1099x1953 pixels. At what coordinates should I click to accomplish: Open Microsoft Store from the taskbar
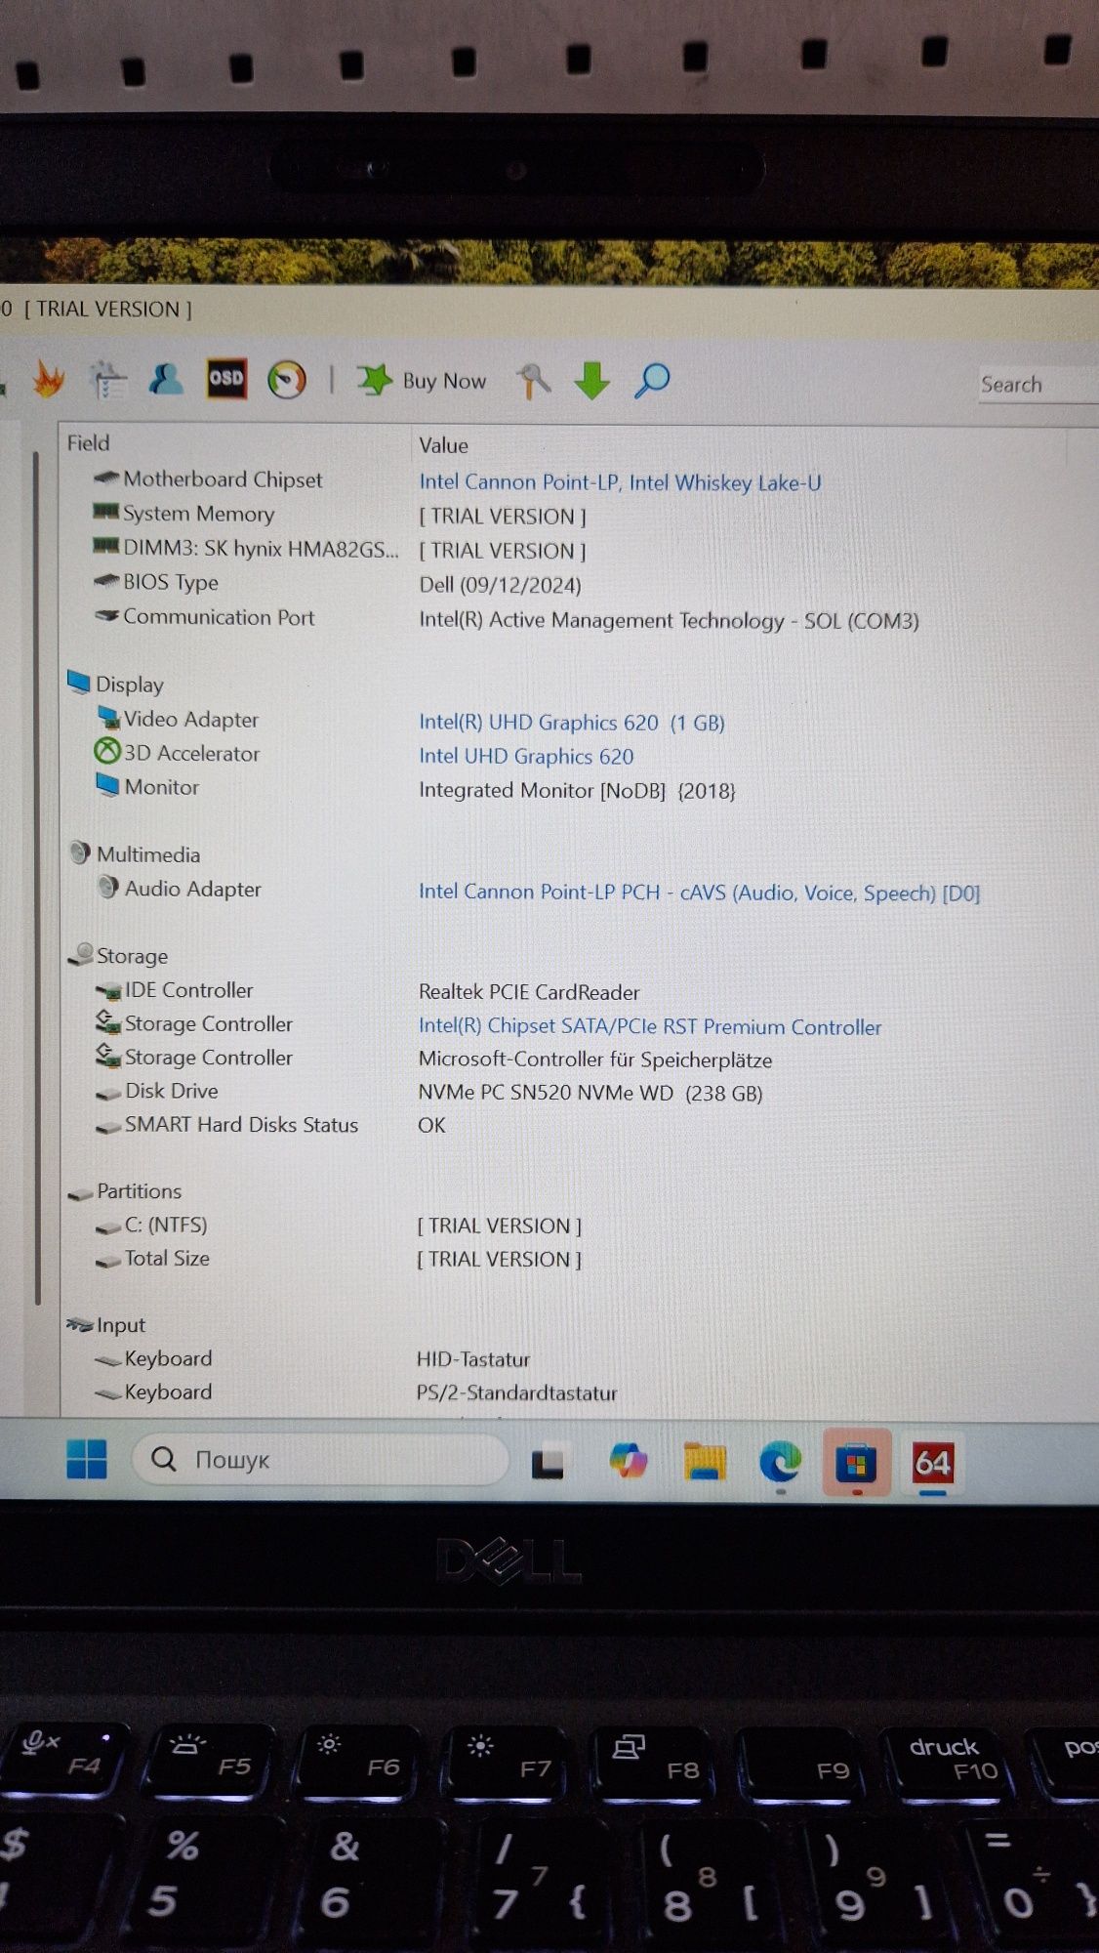point(856,1463)
